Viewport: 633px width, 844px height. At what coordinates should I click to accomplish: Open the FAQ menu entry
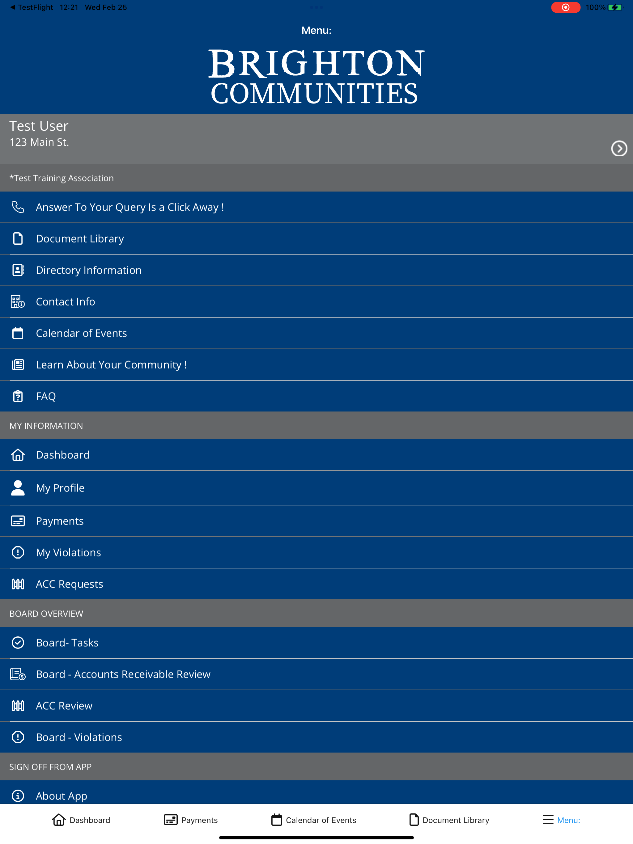click(x=316, y=396)
